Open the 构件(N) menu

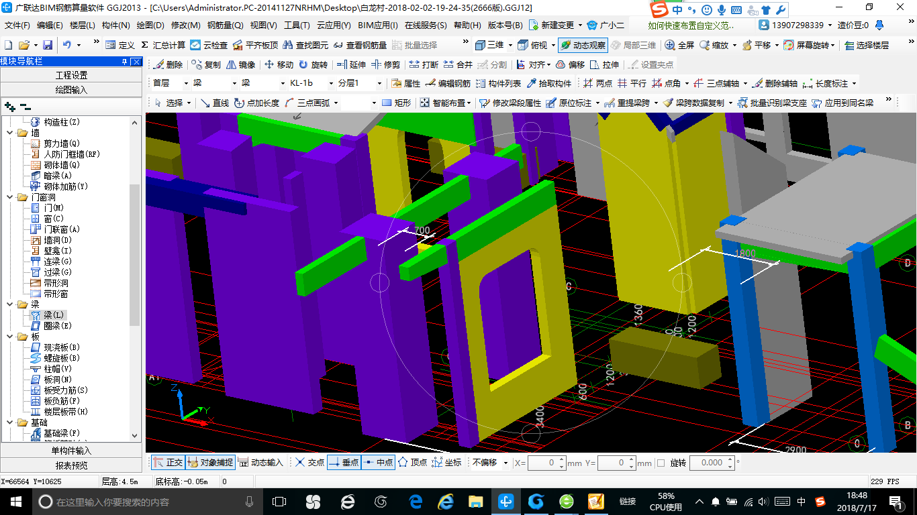(x=116, y=25)
